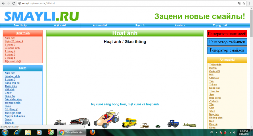The width and height of the screenshot is (253, 136).
Task: Open the Thiên thần link under Animashki
Action: coord(215,65)
